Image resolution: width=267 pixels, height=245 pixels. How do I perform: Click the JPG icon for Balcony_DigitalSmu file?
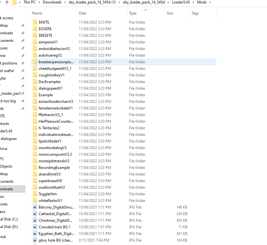click(x=35, y=207)
